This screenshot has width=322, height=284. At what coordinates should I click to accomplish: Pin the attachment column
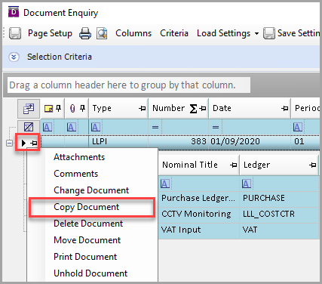point(82,108)
